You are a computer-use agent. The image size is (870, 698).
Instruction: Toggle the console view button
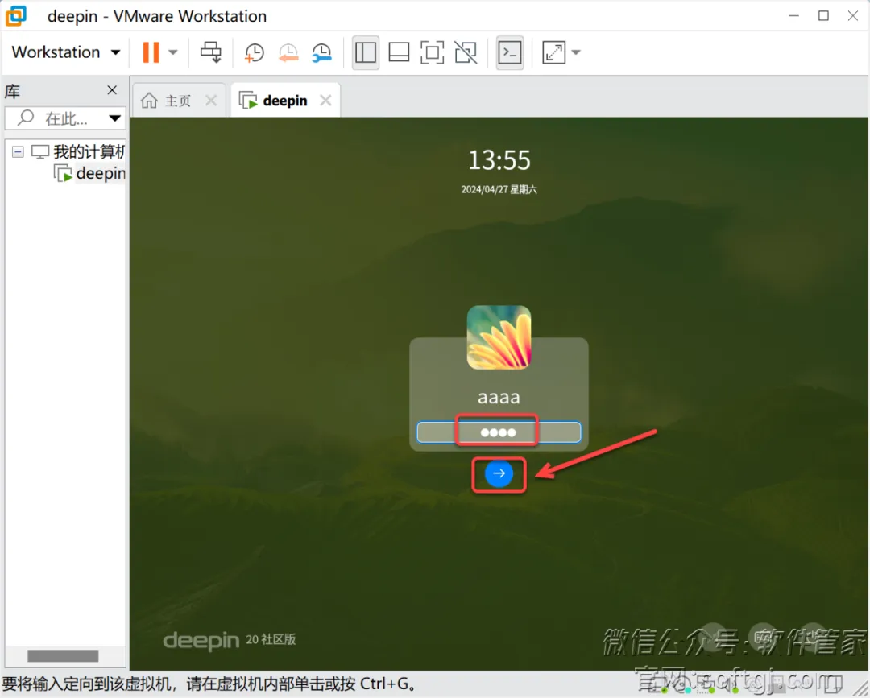tap(510, 52)
